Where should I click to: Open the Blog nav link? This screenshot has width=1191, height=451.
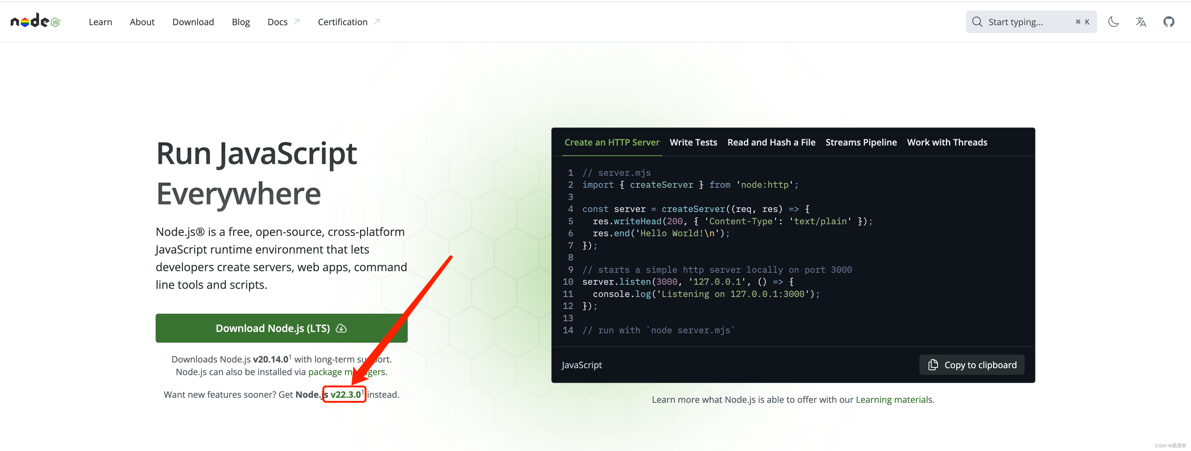pos(240,22)
